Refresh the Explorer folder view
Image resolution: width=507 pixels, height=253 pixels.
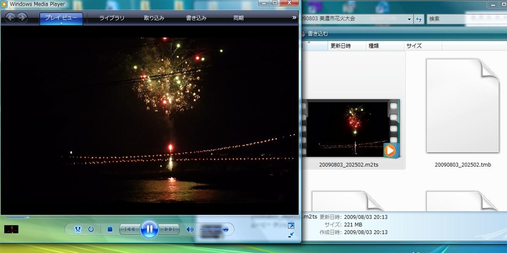tap(419, 19)
